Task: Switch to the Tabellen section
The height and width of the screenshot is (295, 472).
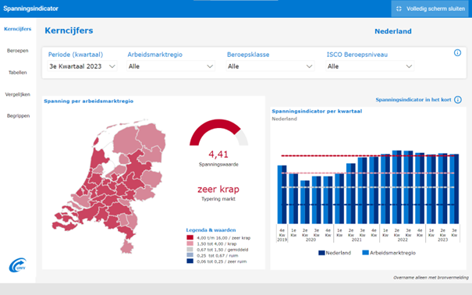Action: pos(17,73)
